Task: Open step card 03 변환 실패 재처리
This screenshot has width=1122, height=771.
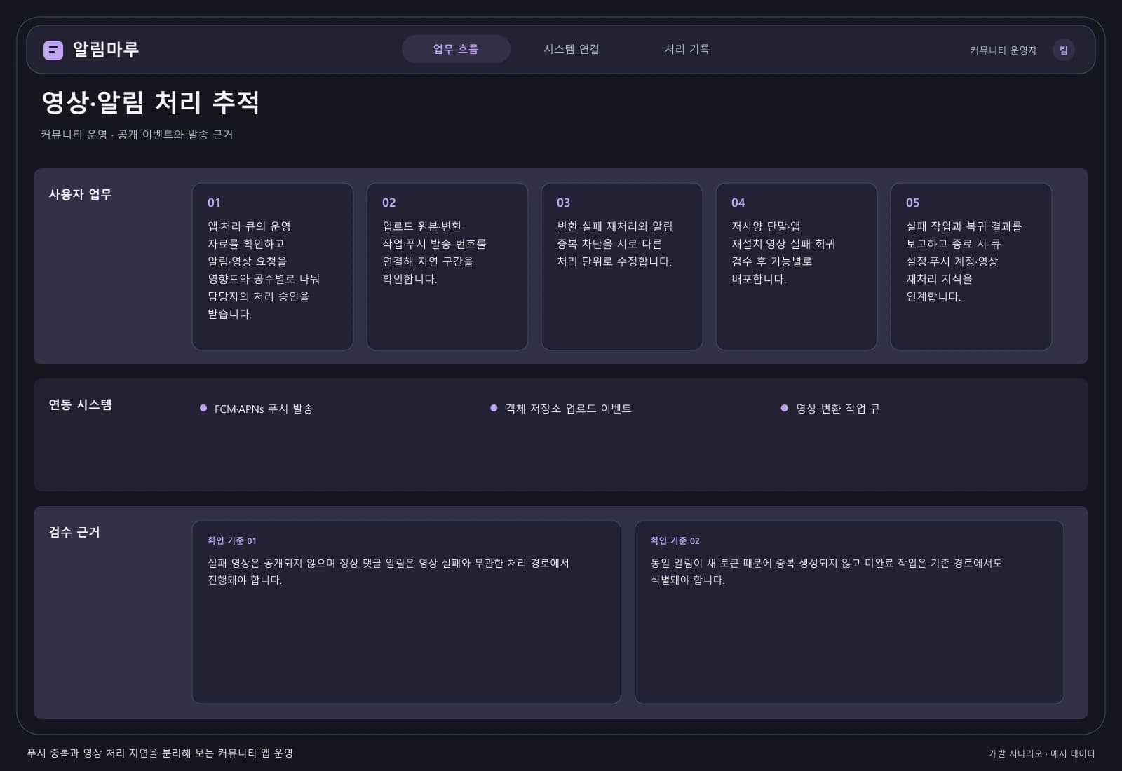Action: click(622, 266)
